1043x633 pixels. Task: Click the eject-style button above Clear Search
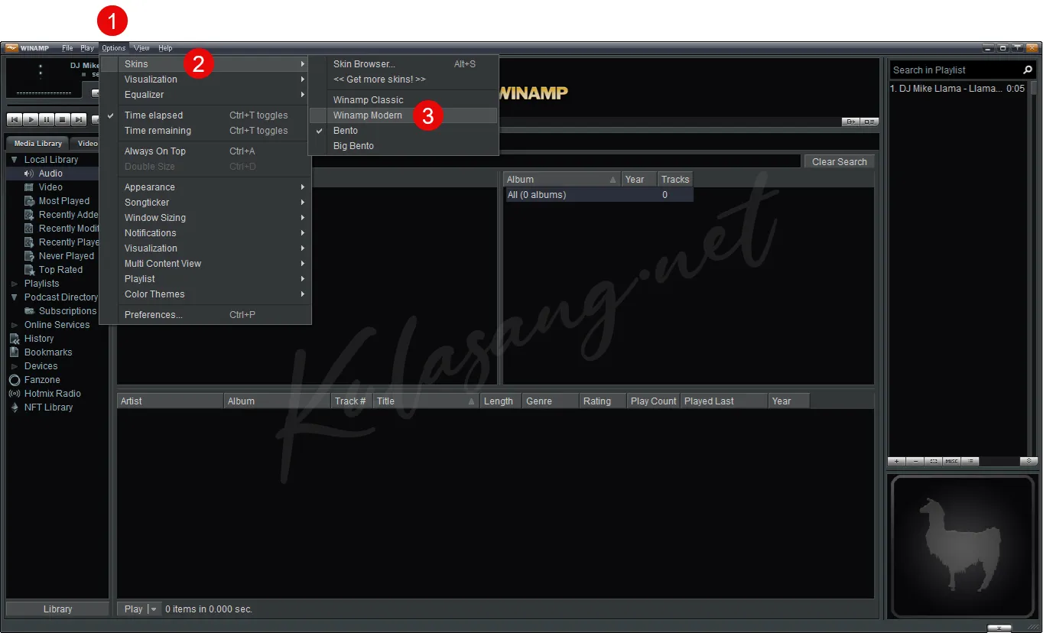point(850,122)
